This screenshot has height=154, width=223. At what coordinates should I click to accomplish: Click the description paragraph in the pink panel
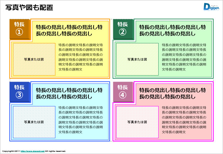(184, 120)
